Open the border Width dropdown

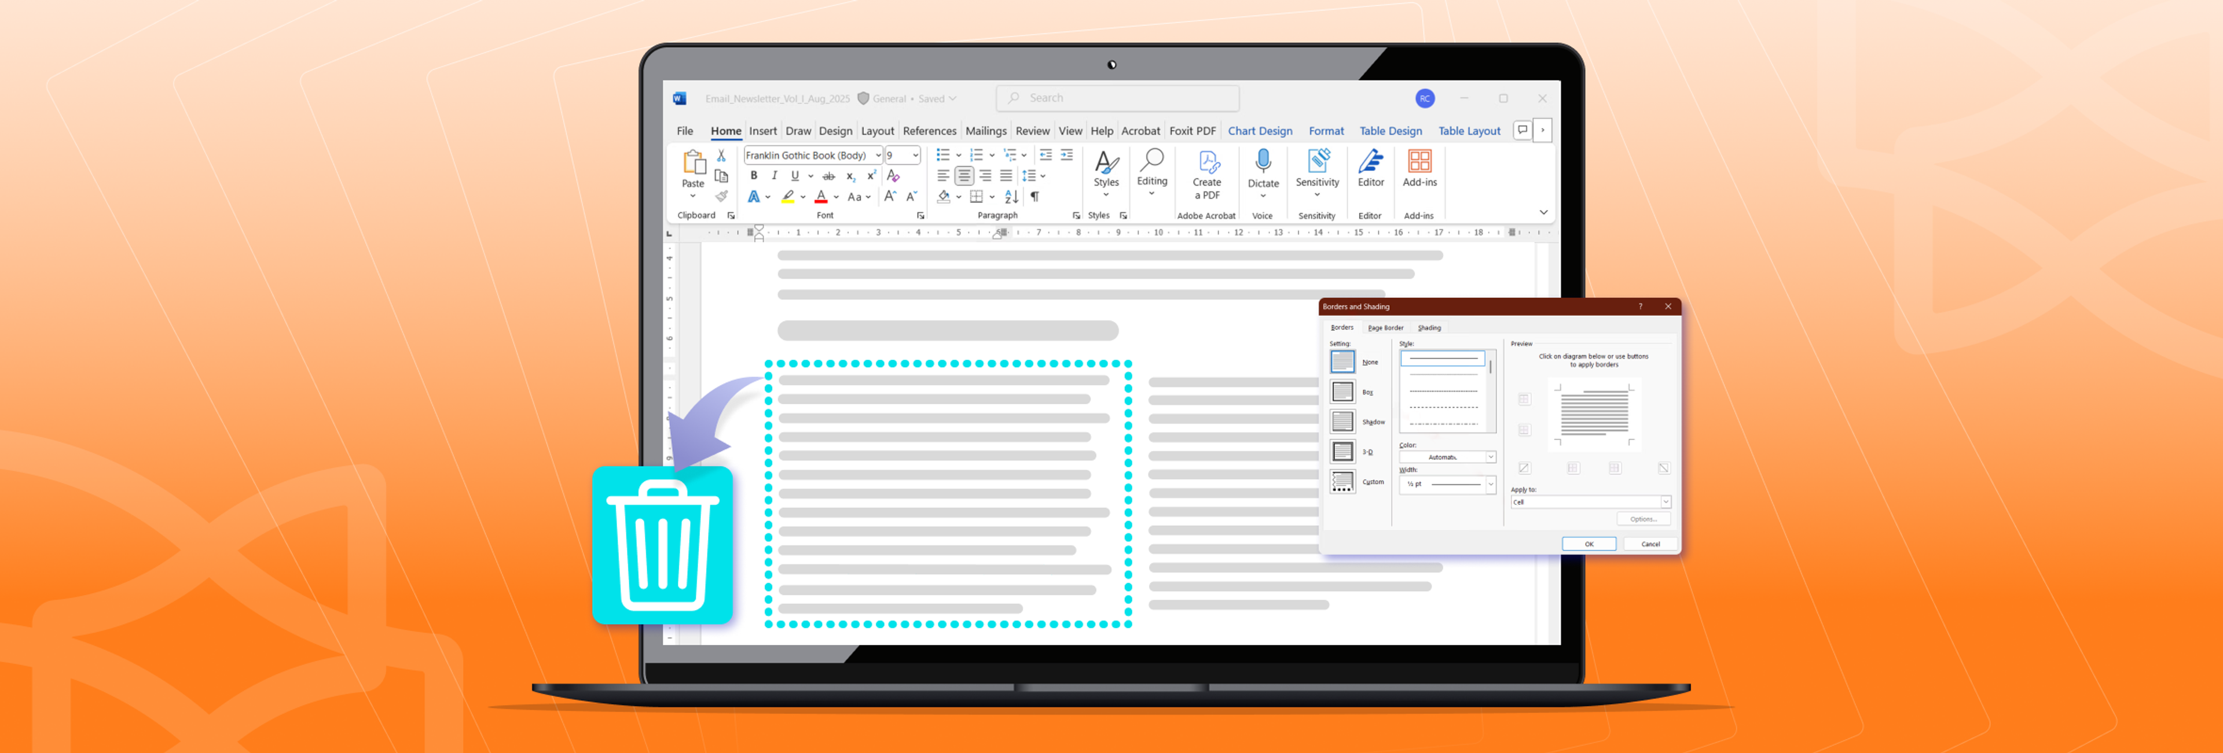[1490, 484]
